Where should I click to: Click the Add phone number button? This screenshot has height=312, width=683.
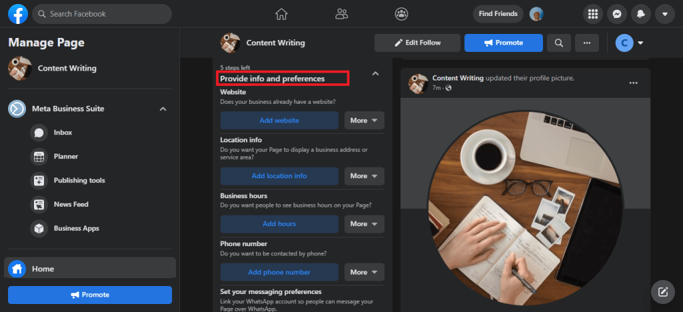279,272
